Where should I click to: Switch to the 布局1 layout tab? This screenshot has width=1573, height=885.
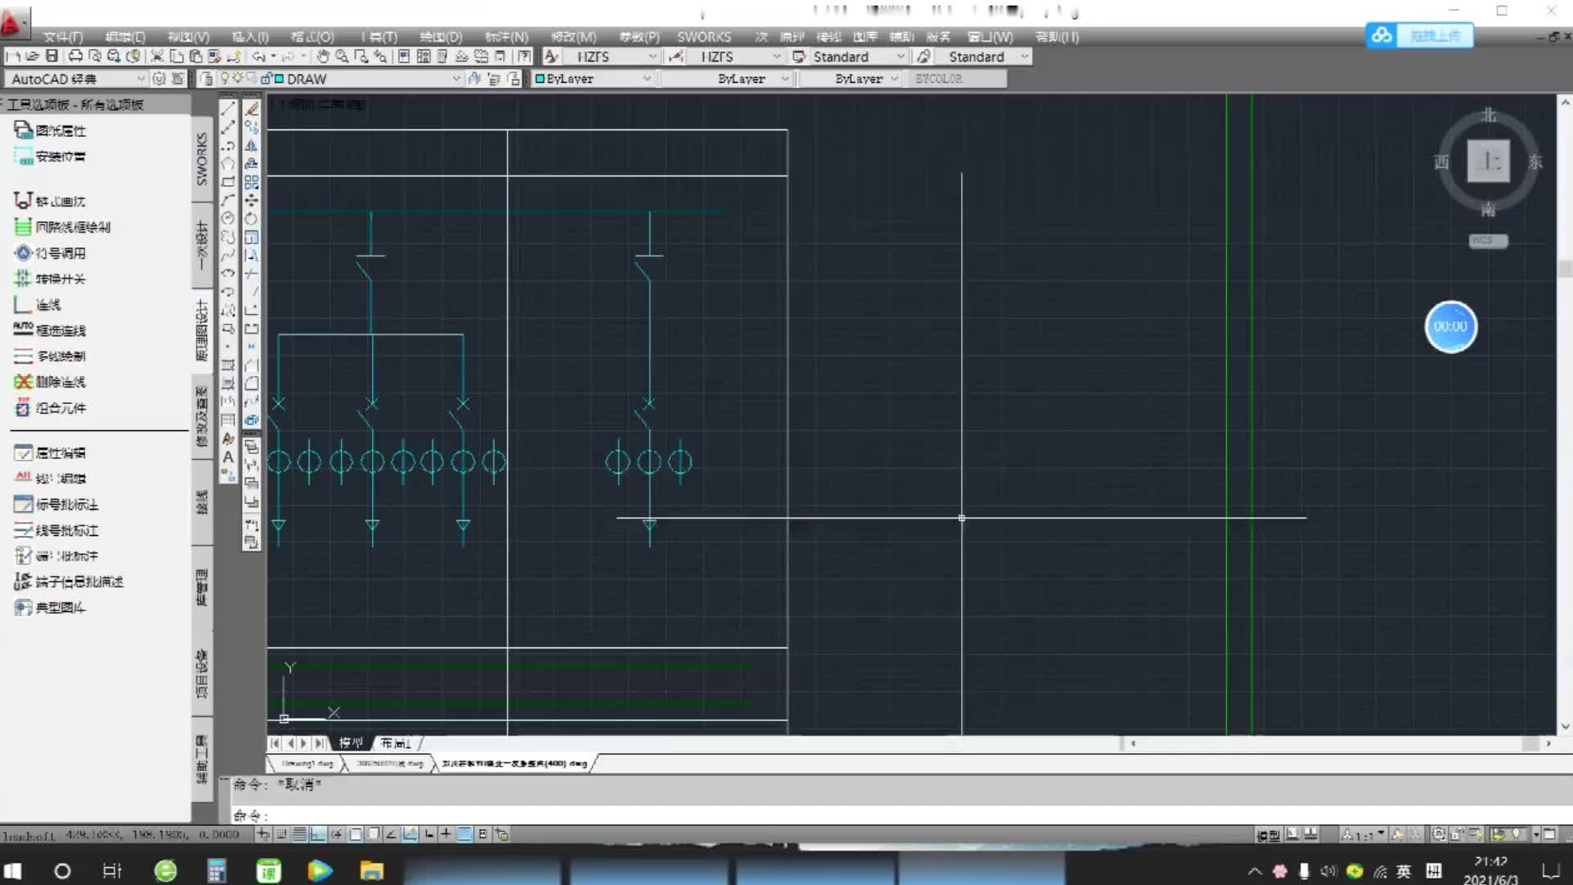[396, 743]
